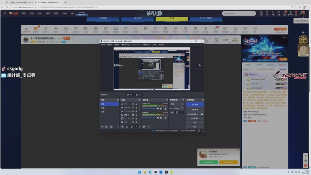Viewport: 311px width, 175px height.
Task: Pop out the 控制按钮 dock panel icon
Action: click(x=203, y=100)
